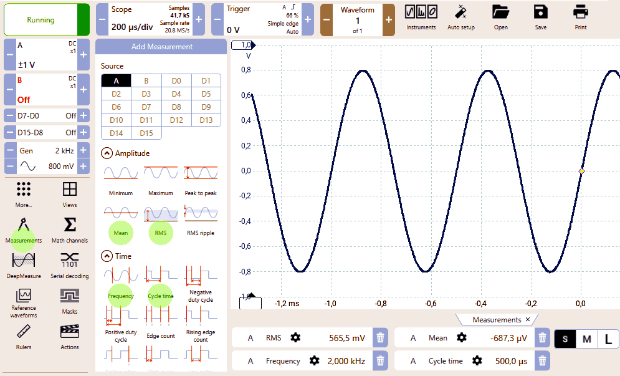The height and width of the screenshot is (376, 620).
Task: Add the Positive duty cycle measurement
Action: tap(121, 324)
